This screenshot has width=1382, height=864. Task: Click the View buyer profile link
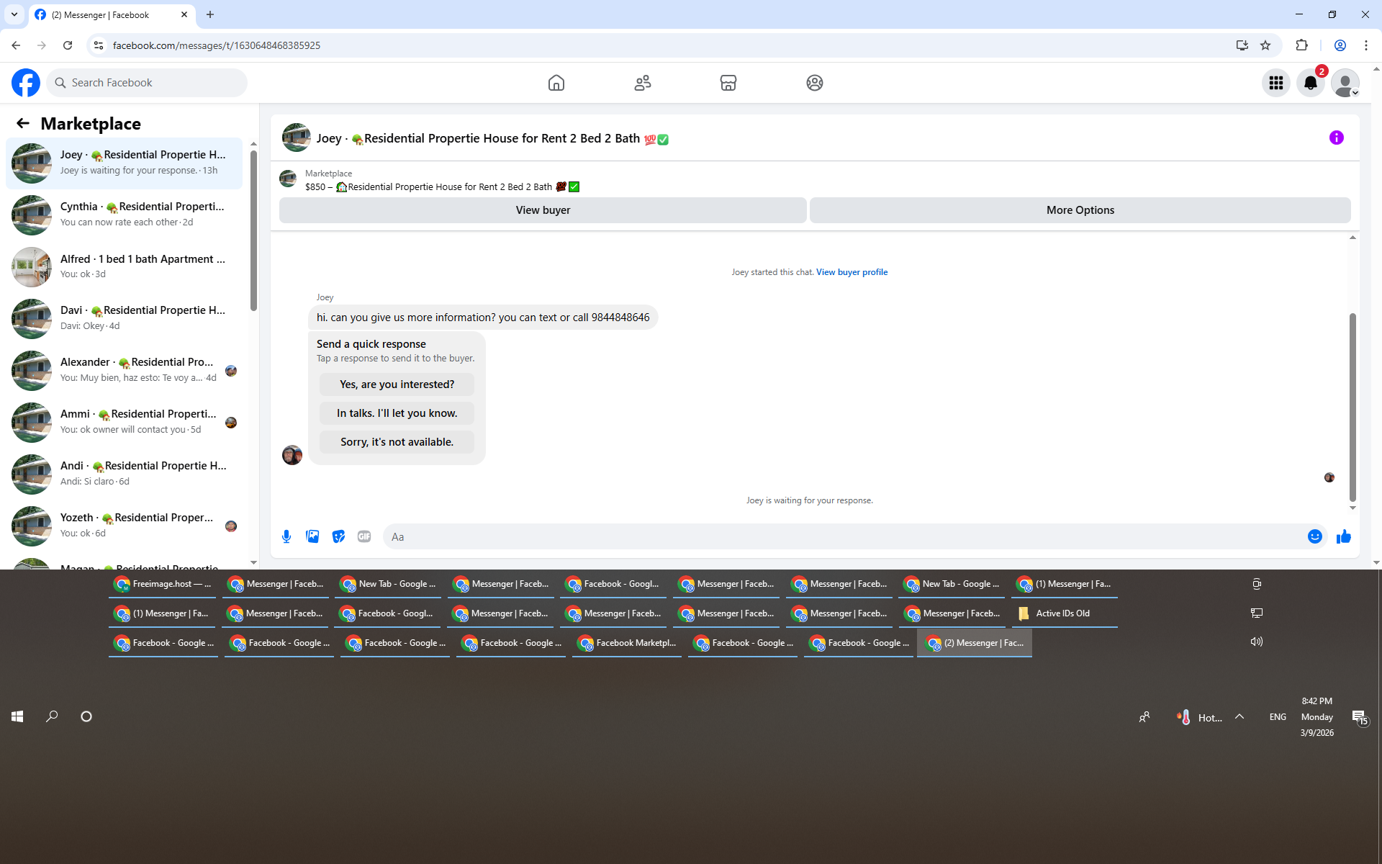[852, 272]
